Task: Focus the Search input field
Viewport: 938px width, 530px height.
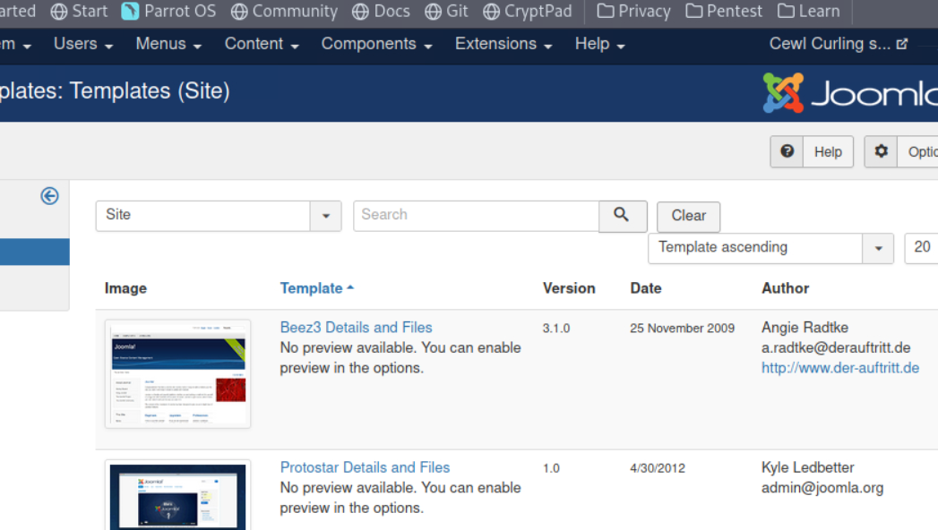Action: point(477,216)
